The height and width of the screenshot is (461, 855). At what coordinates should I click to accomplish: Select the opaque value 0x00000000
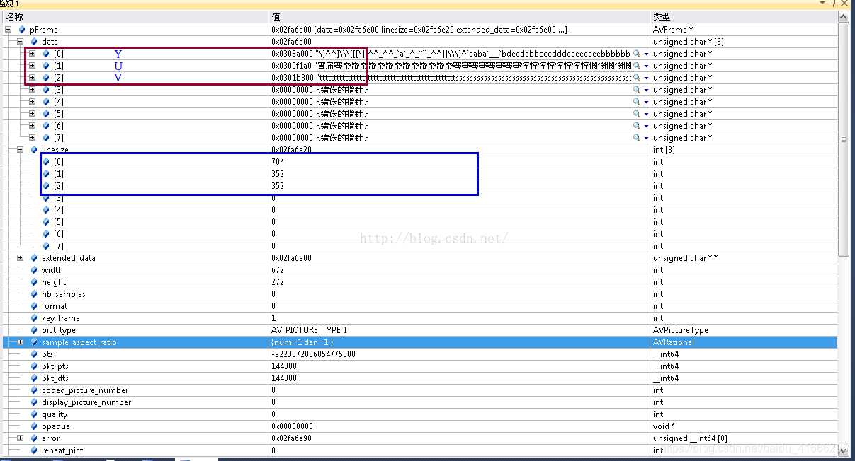click(292, 426)
